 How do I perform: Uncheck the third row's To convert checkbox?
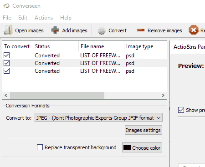click(x=7, y=71)
